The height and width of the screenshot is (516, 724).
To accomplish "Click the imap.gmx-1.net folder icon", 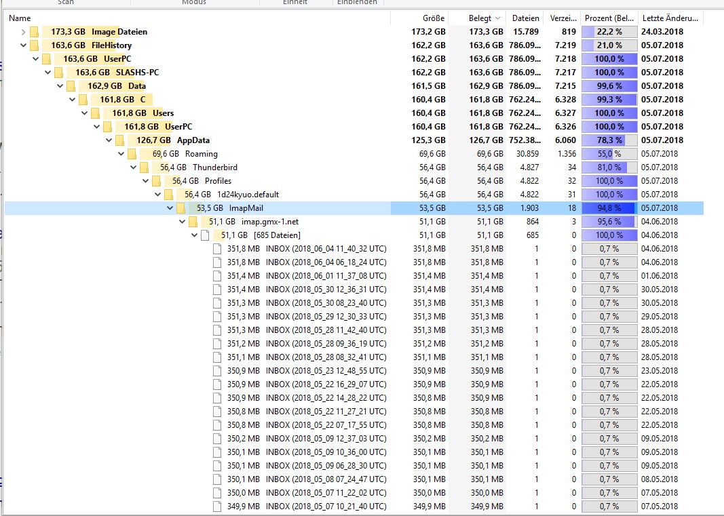I will click(193, 222).
